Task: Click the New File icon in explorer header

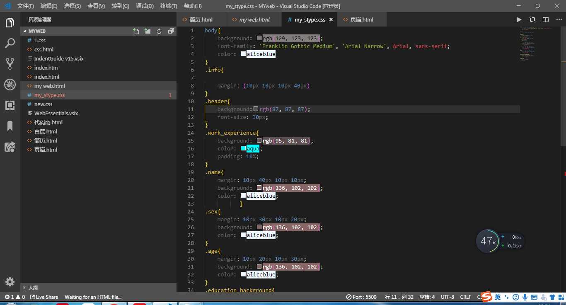Action: tap(136, 31)
